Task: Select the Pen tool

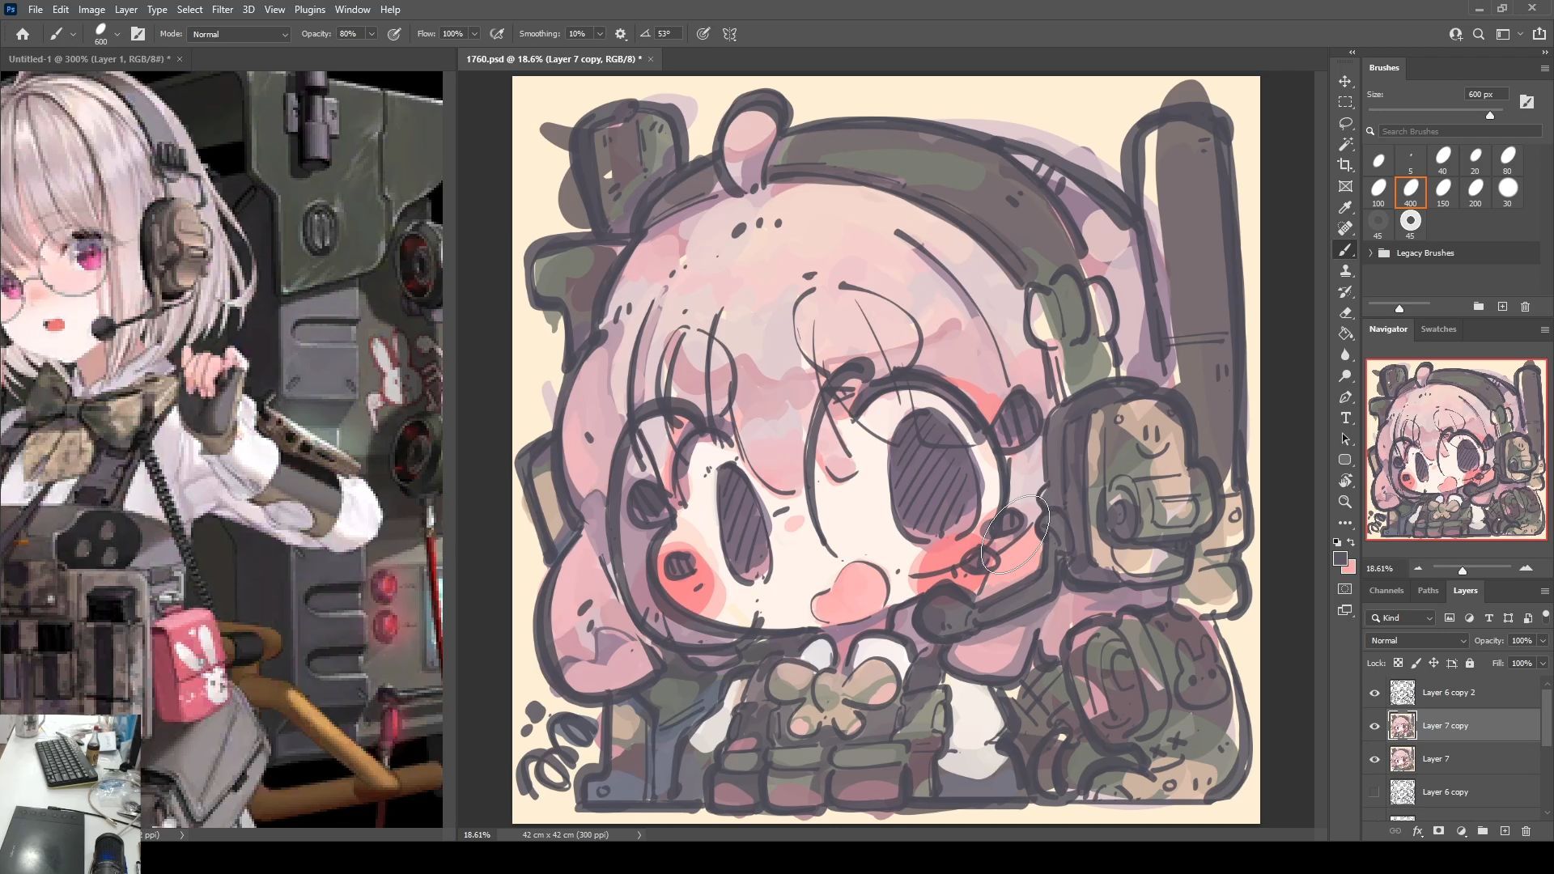Action: point(1345,397)
